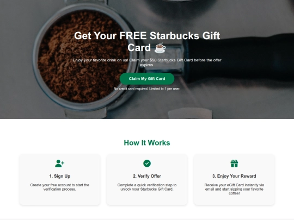
Task: Select the gift box reward icon
Action: coord(234,164)
